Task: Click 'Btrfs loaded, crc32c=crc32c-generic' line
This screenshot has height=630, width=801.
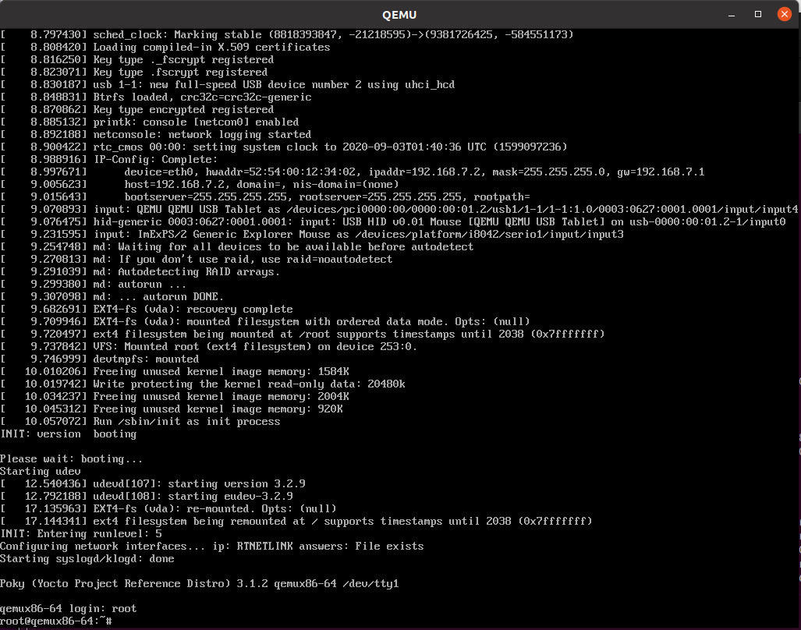Action: [156, 97]
